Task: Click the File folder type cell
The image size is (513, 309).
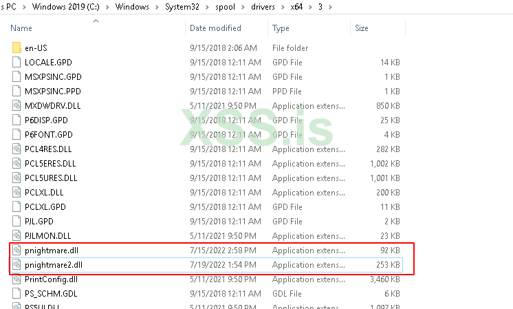Action: [290, 48]
